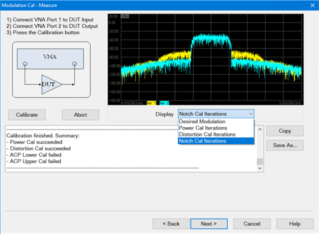Go to previous step with Back
The height and width of the screenshot is (234, 319).
171,223
